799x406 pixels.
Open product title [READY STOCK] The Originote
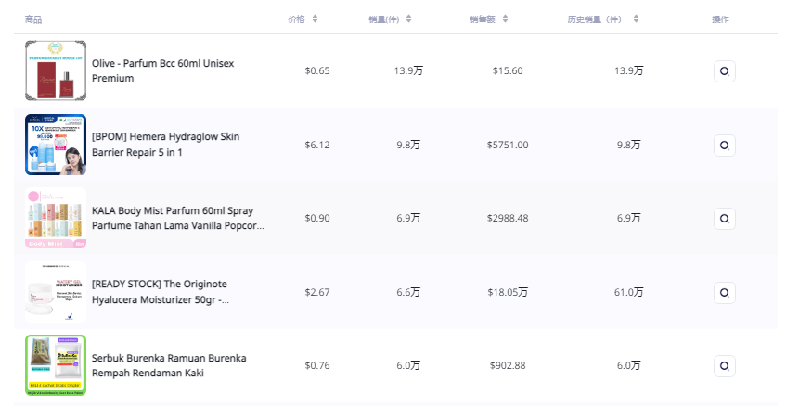coord(160,292)
